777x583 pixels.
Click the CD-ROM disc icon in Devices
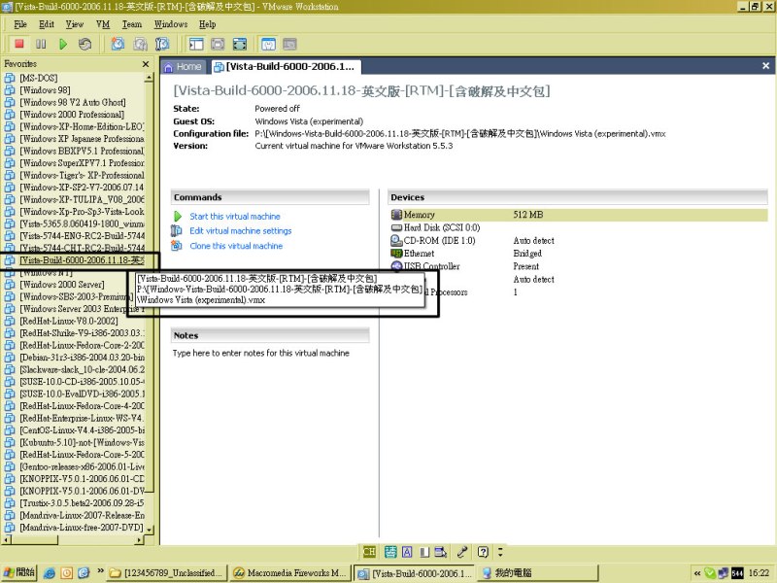click(x=396, y=240)
